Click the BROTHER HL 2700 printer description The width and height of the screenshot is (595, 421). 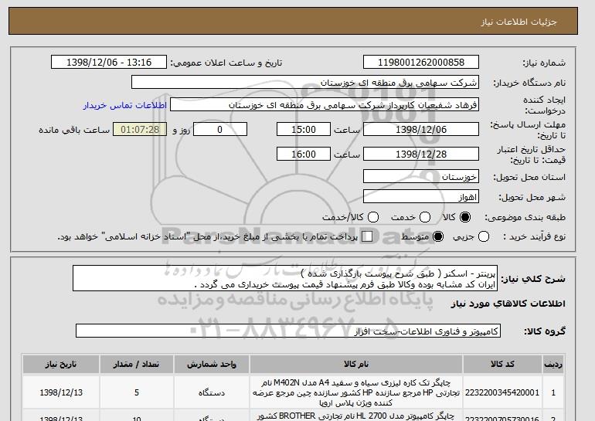pos(356,416)
